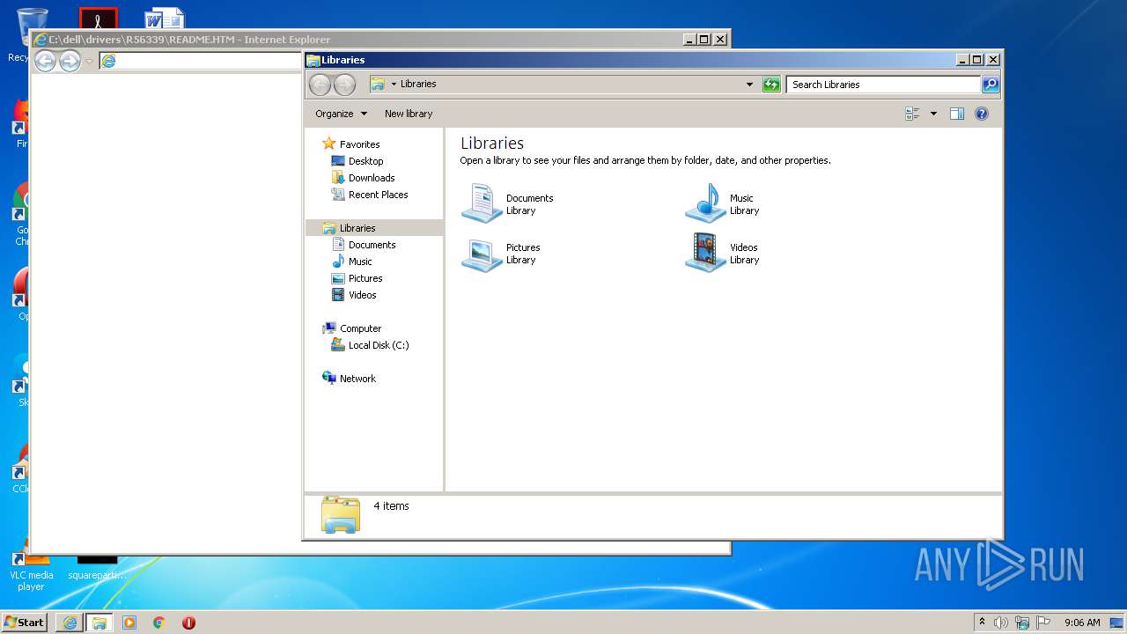The width and height of the screenshot is (1127, 634).
Task: Click the Back arrow in Libraries window
Action: point(320,85)
